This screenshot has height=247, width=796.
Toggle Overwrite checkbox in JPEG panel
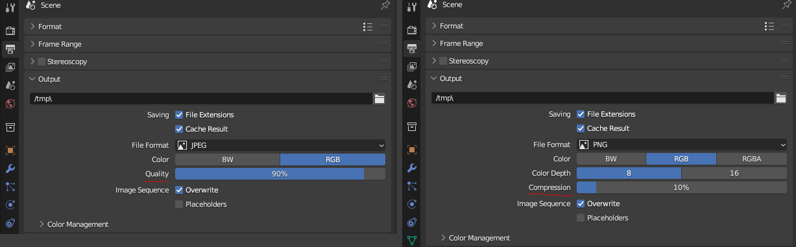click(x=179, y=190)
